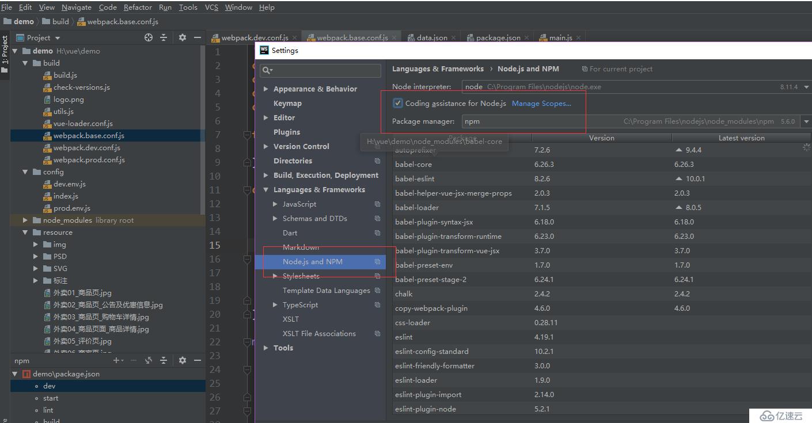The image size is (812, 423).
Task: Expand Editor settings section
Action: pyautogui.click(x=265, y=117)
